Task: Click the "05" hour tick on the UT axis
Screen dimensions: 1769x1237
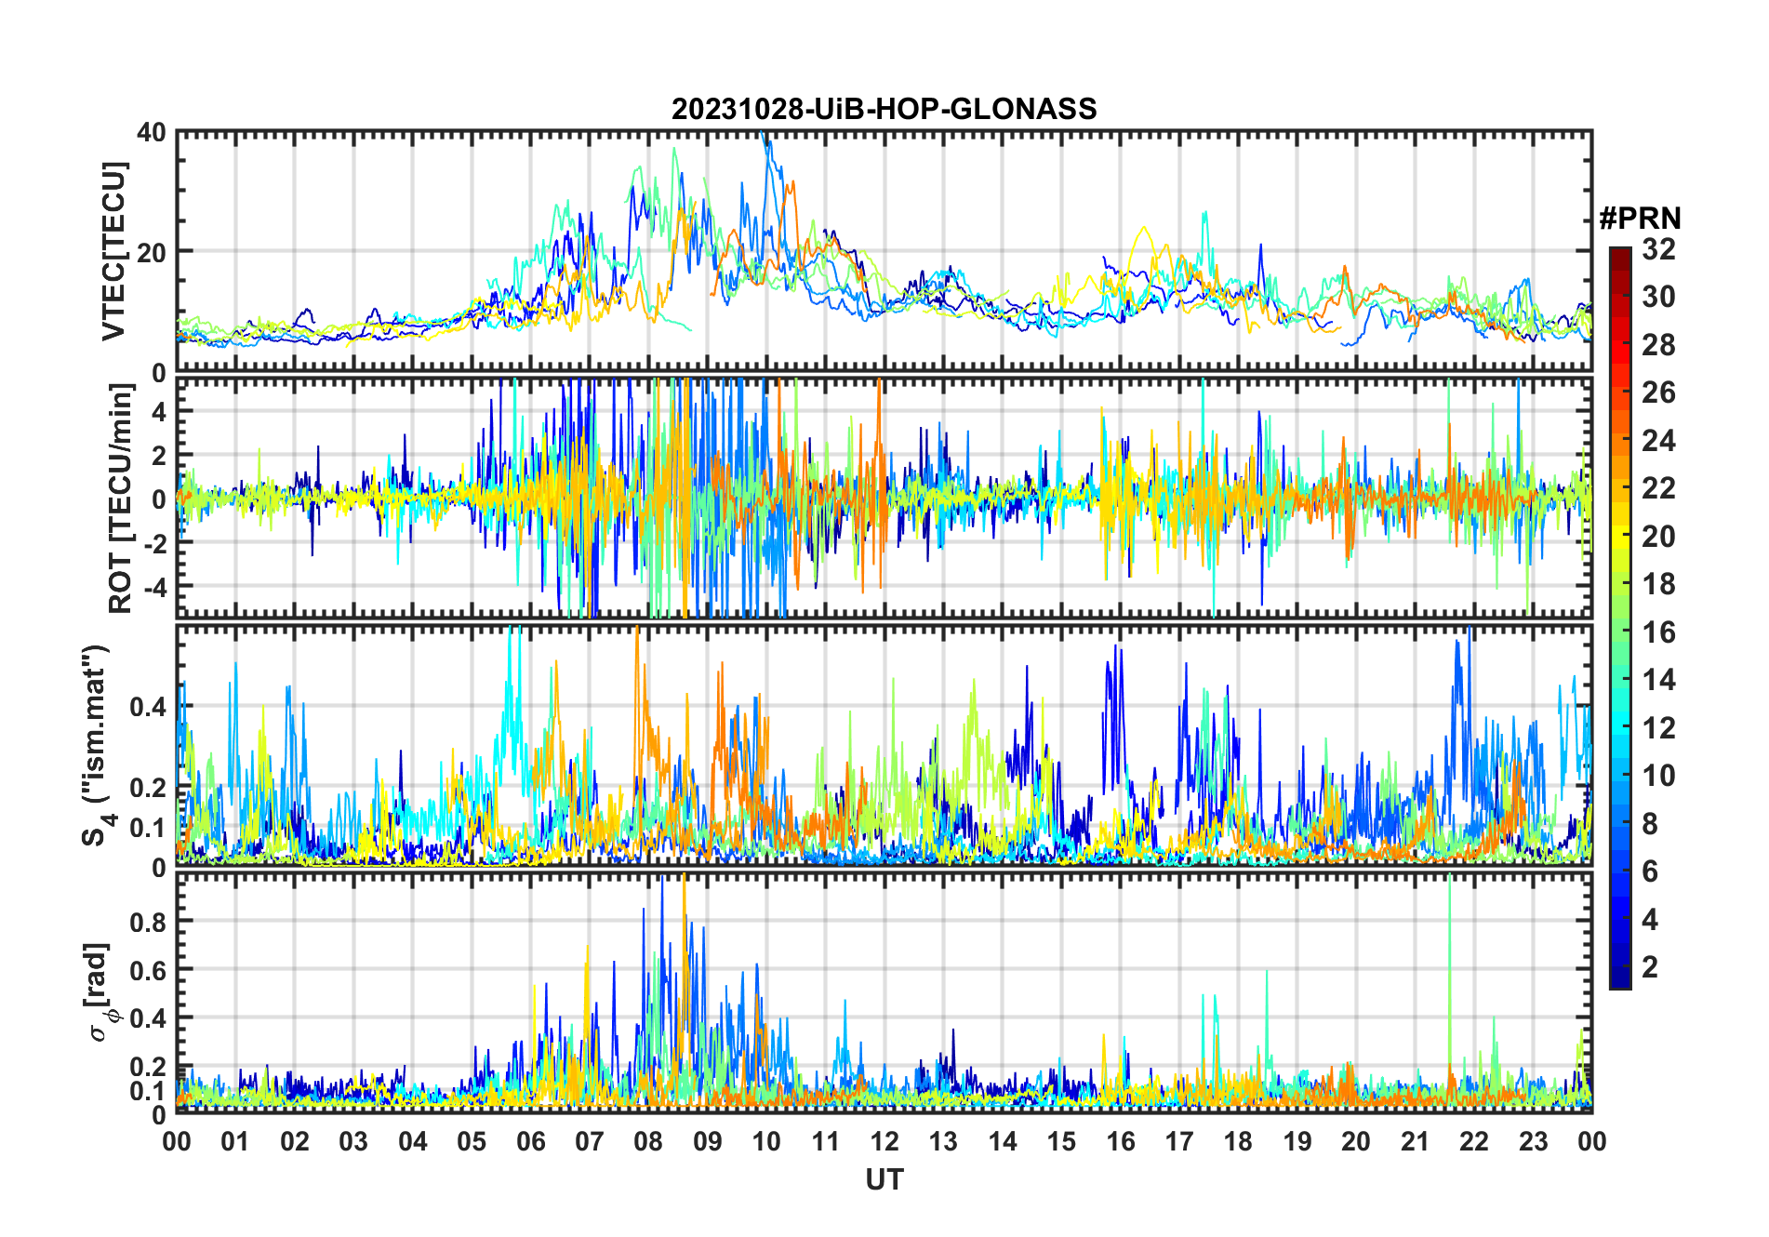Action: point(472,1142)
